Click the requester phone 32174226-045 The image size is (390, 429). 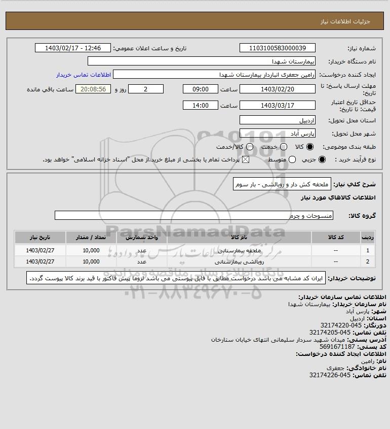(x=330, y=375)
